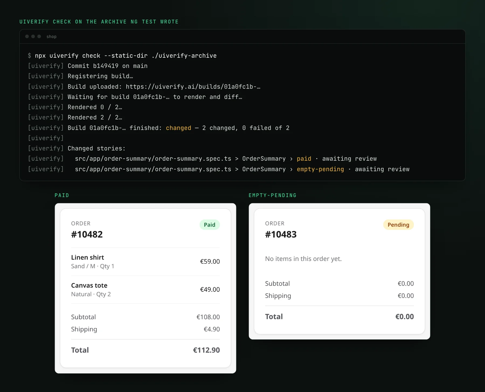Click the orange 'paid' story name in terminal
Viewport: 485px width, 392px height.
pos(304,159)
